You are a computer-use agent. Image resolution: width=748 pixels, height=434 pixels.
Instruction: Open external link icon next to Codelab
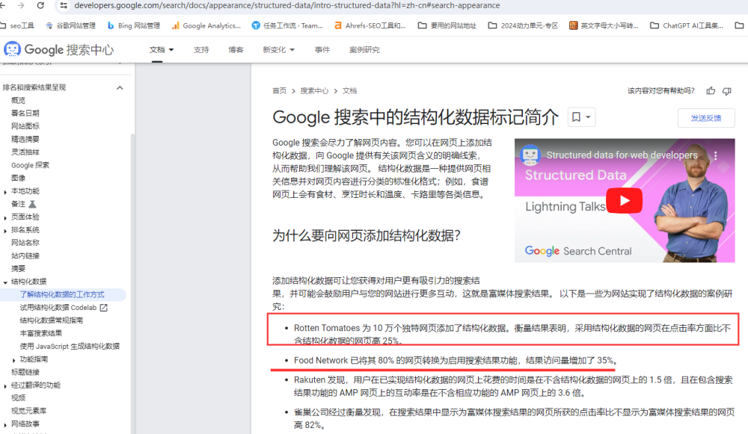pyautogui.click(x=103, y=308)
